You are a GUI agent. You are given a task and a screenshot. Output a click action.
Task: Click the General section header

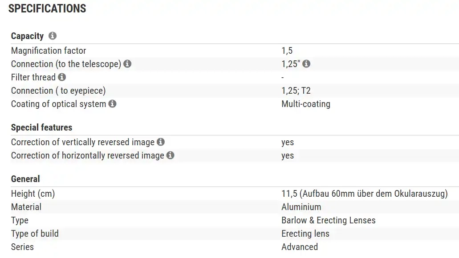pos(25,179)
